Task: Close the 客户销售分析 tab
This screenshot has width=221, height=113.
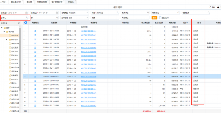Action: tap(64, 1)
